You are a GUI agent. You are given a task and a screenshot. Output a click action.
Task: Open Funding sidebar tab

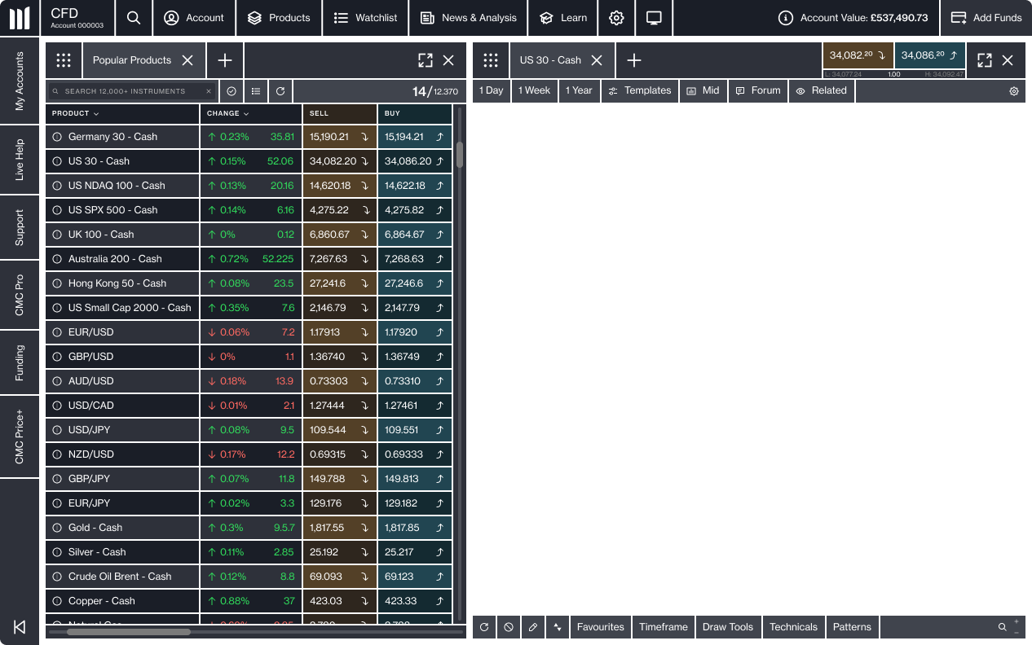pos(20,363)
